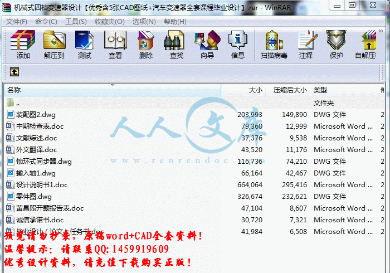Launch the 向导 (Wizard) tool

pyautogui.click(x=207, y=40)
